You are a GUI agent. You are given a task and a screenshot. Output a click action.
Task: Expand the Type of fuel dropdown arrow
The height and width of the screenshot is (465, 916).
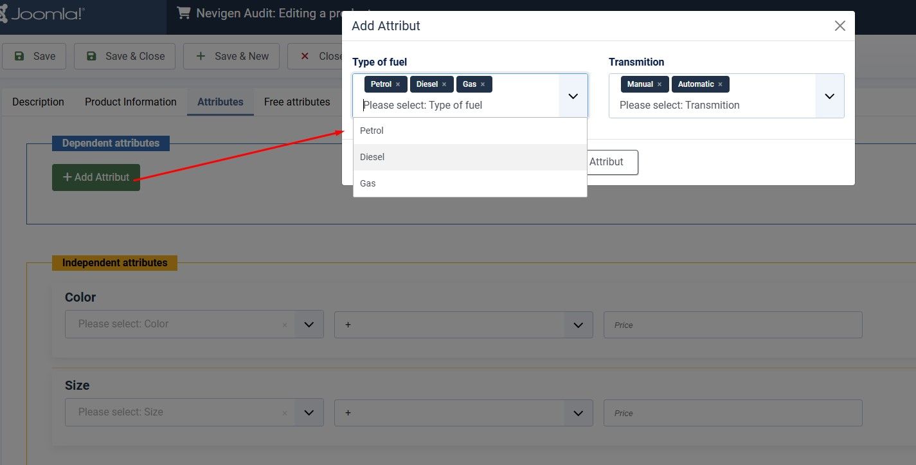click(x=573, y=96)
